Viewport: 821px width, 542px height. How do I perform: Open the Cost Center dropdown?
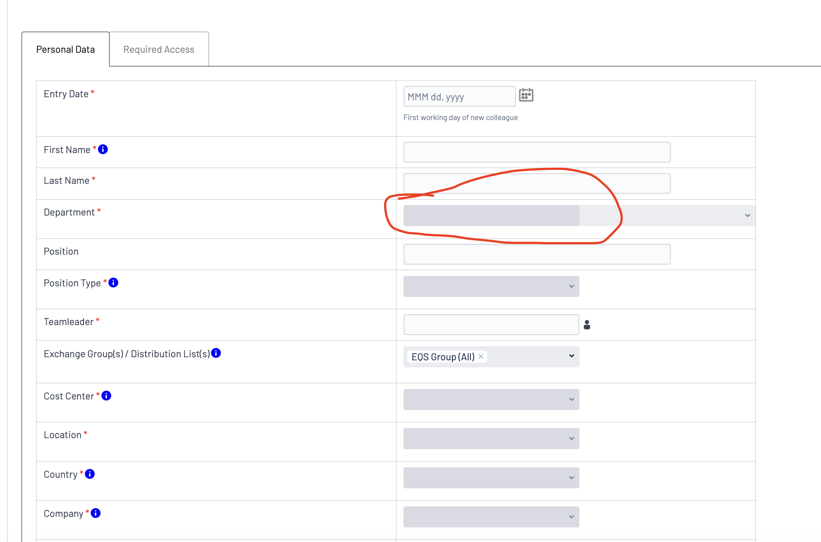pyautogui.click(x=491, y=399)
